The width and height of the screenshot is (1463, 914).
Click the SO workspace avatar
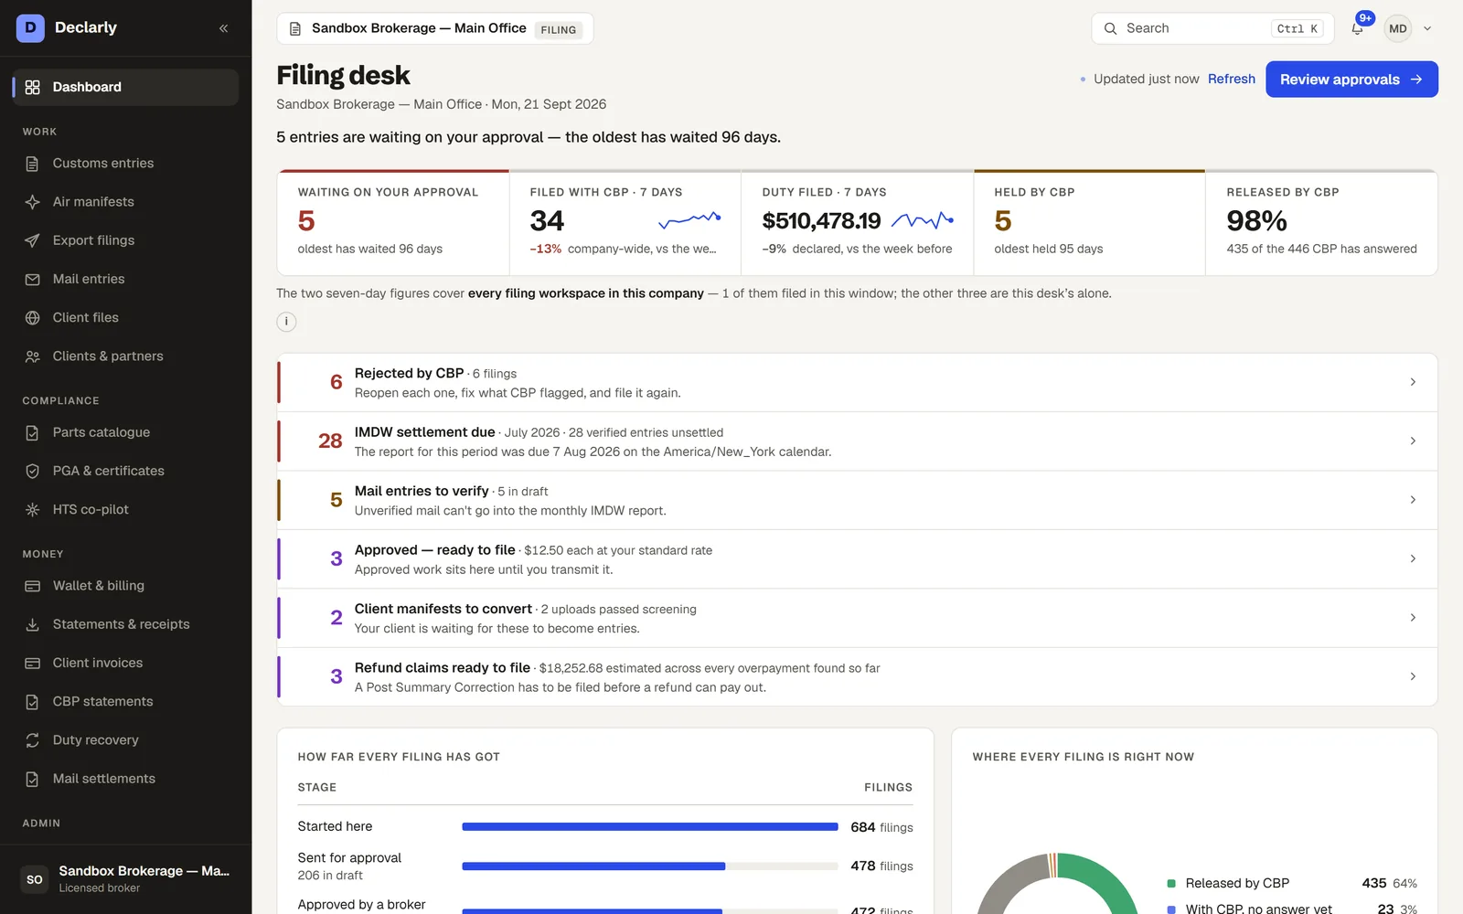coord(35,879)
